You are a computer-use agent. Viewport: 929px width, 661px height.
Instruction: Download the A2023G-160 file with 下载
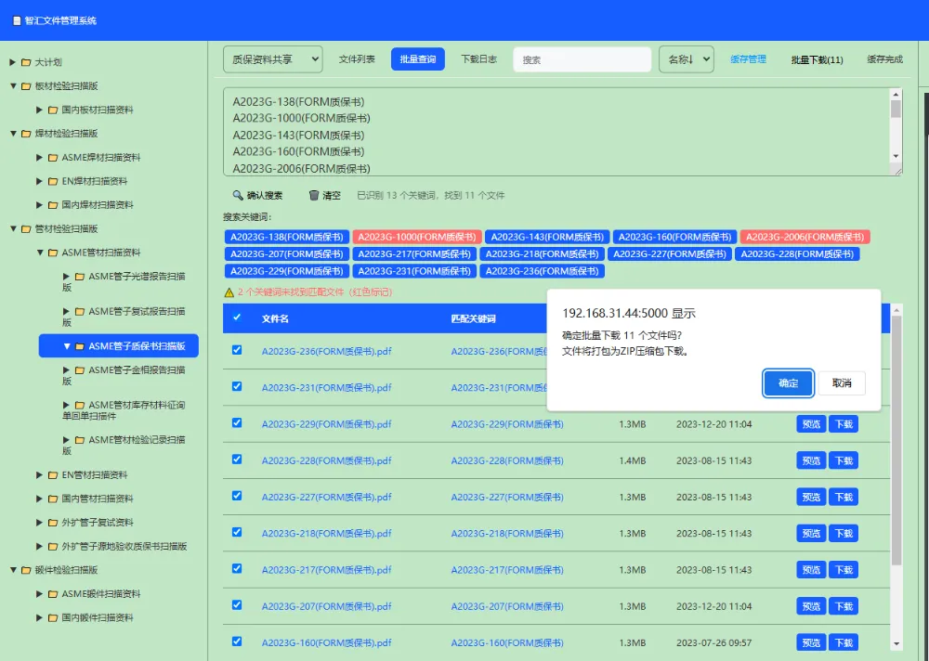tap(844, 642)
